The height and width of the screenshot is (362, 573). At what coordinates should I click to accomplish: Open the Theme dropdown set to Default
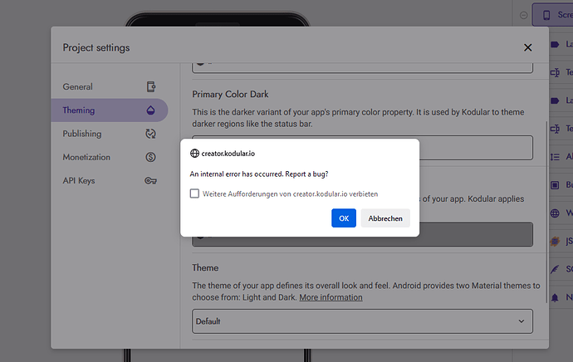pos(362,320)
